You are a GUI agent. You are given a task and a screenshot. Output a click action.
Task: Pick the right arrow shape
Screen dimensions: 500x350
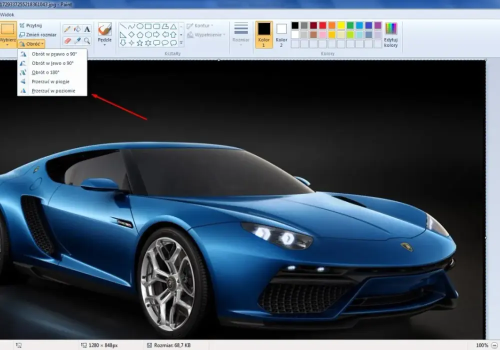[156, 34]
